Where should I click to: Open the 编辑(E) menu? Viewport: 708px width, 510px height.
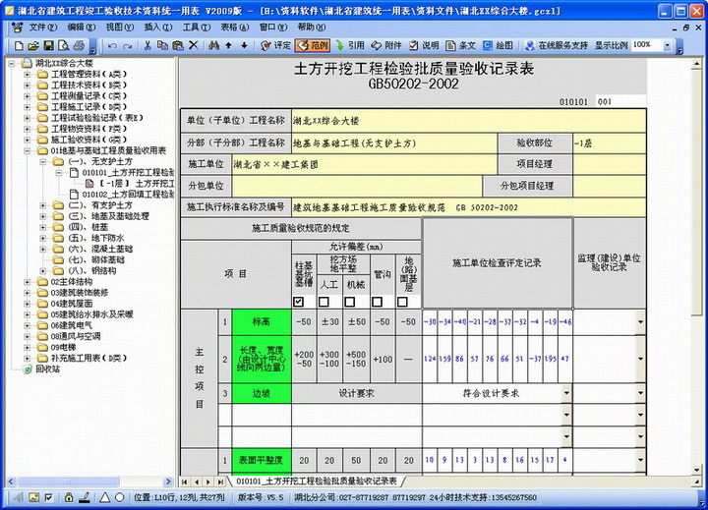(82, 28)
